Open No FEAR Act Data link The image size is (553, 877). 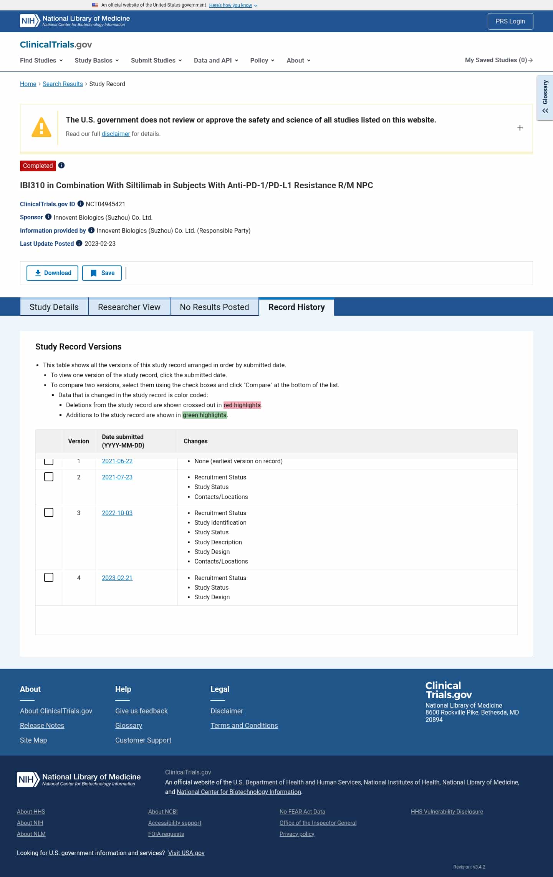[x=302, y=811]
